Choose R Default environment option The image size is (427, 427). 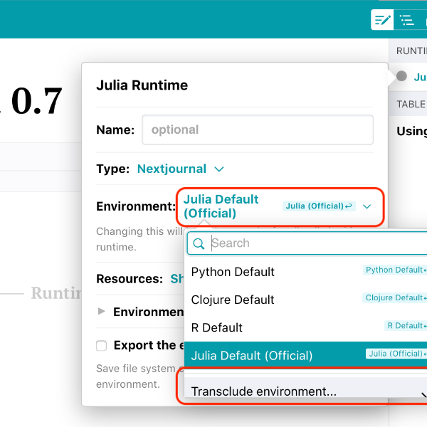coord(217,327)
